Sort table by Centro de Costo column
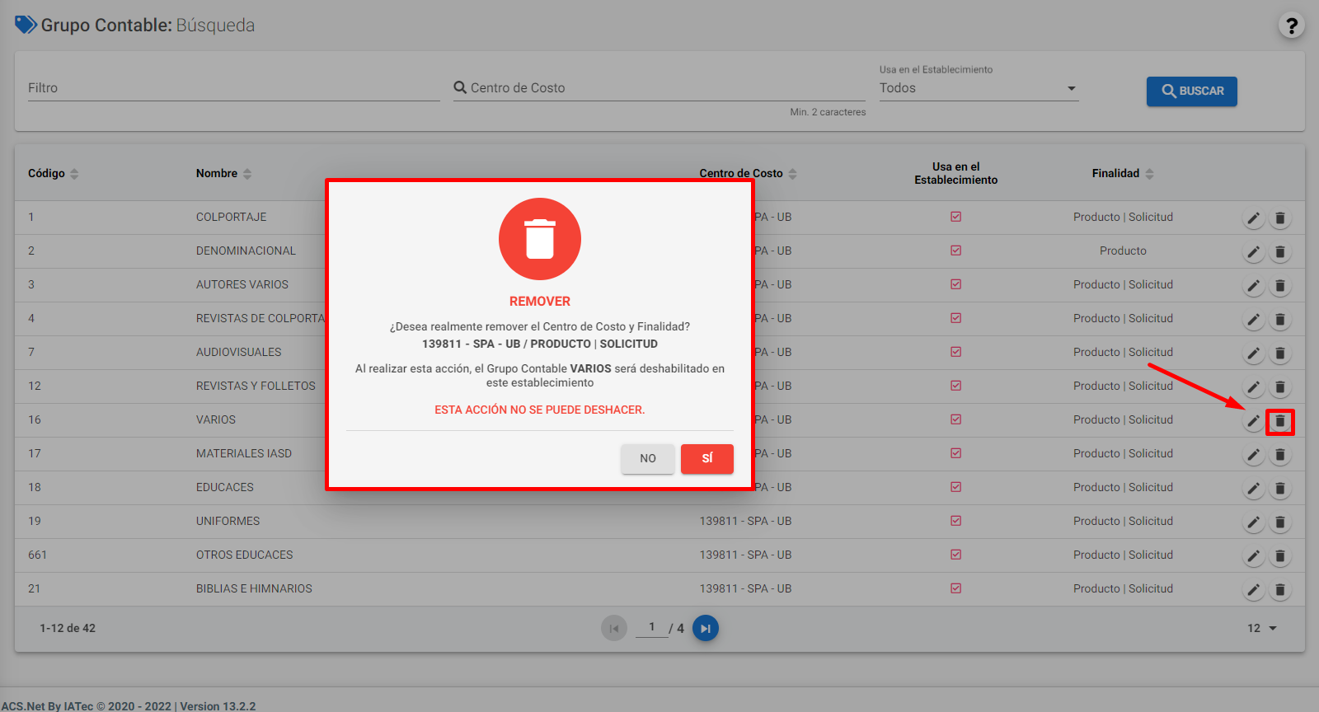Screen dimensions: 1319x712 (x=748, y=173)
